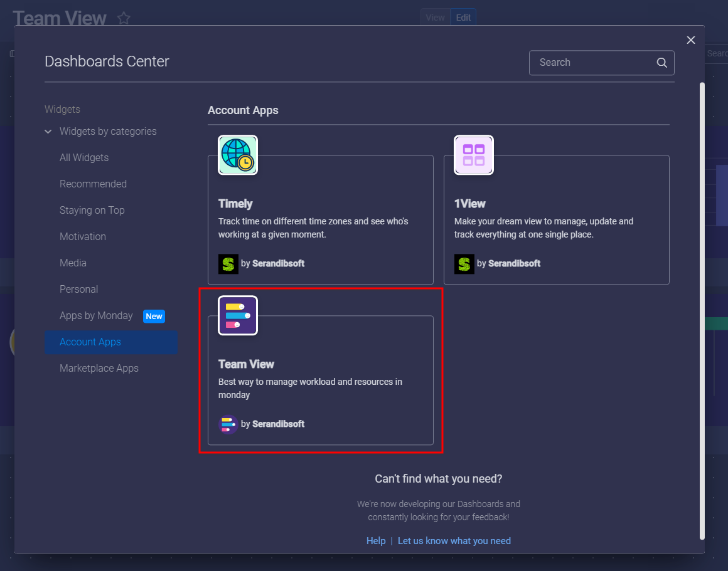The height and width of the screenshot is (571, 728).
Task: Open the Media category
Action: [73, 263]
